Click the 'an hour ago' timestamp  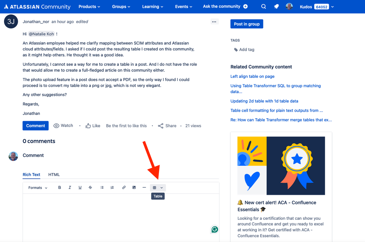click(62, 22)
